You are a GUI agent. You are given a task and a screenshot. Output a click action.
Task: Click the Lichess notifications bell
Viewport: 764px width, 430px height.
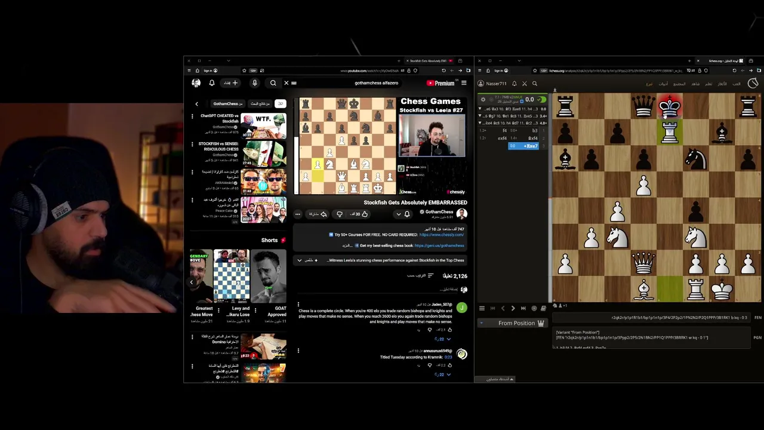[515, 84]
